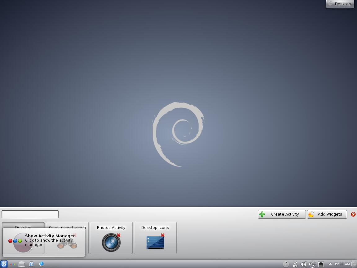Remove Photos Activity using its red X
Viewport: 357px width, 268px height.
click(x=119, y=235)
